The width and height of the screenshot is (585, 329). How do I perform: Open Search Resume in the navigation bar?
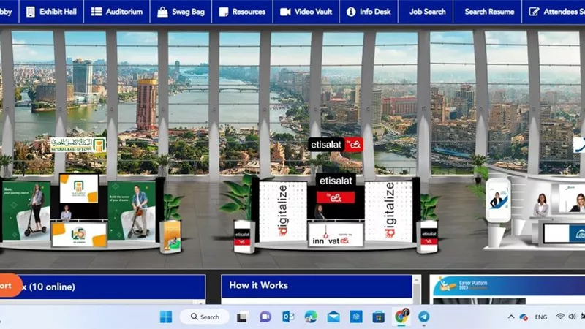tap(489, 12)
